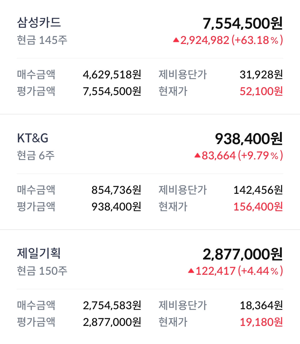Screen dimensions: 300x344
Task: Tap KT&G average cost 142,456원
Action: 258,190
